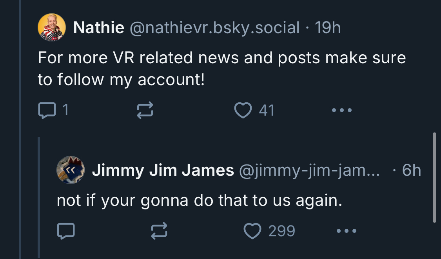The height and width of the screenshot is (259, 441).
Task: Click the 41 like count on Nathie's post
Action: tap(267, 111)
